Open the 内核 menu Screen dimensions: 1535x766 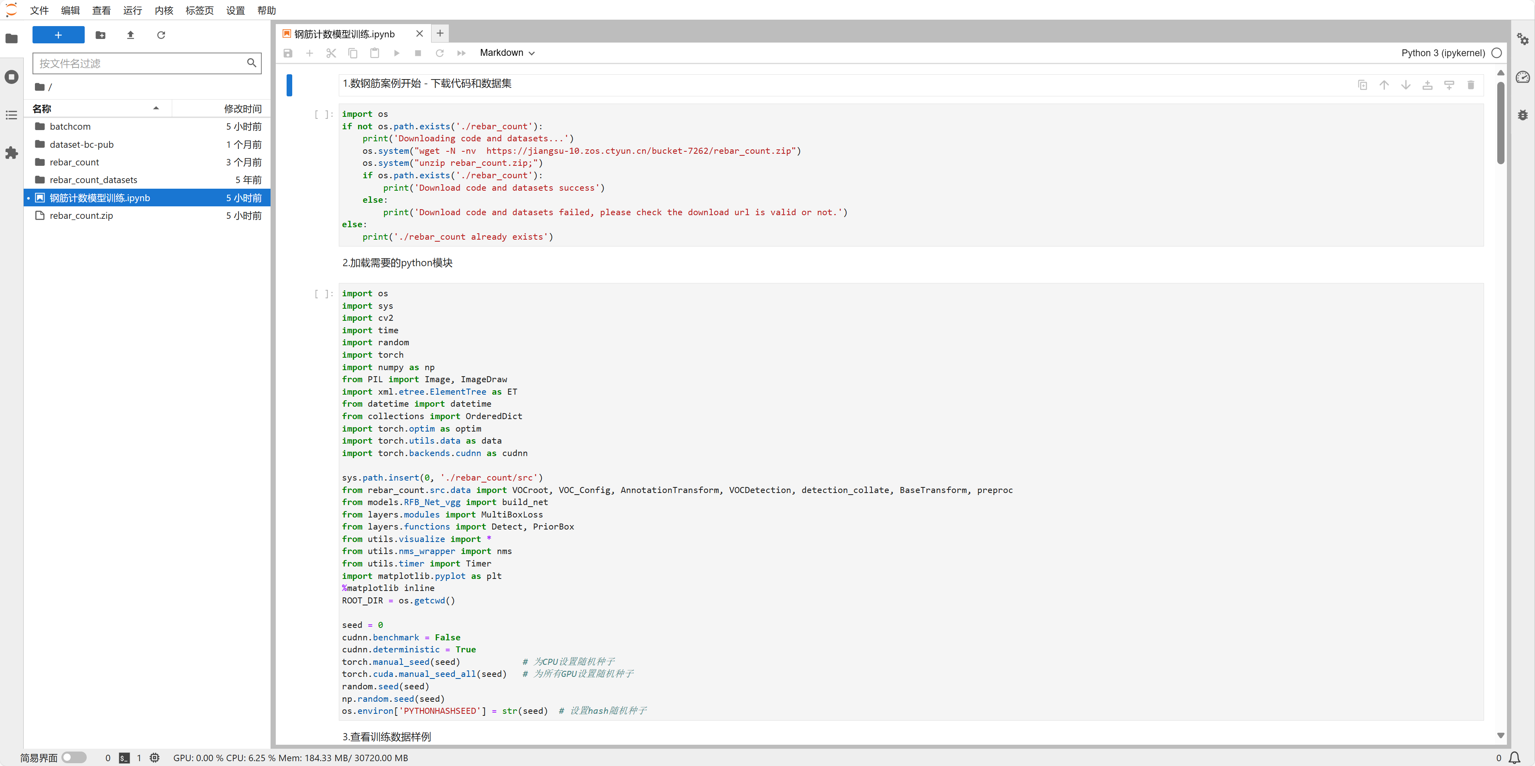[x=163, y=10]
